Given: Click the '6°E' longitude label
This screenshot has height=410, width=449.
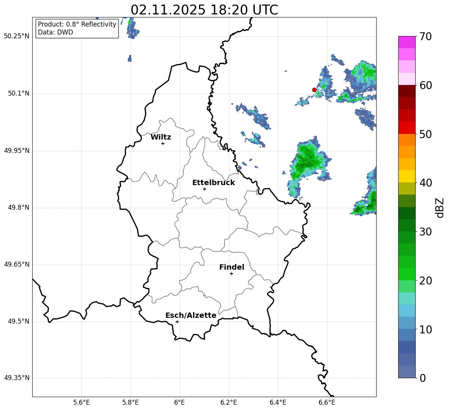Looking at the screenshot, I should [179, 402].
